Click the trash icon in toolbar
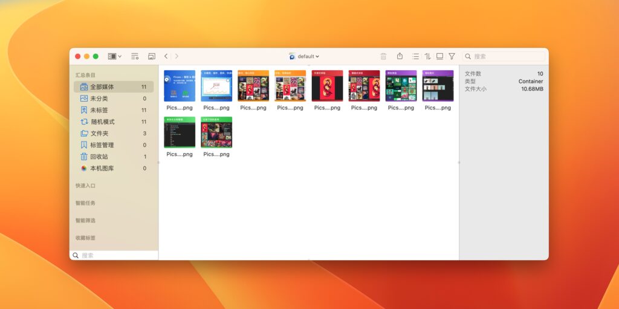 (383, 56)
